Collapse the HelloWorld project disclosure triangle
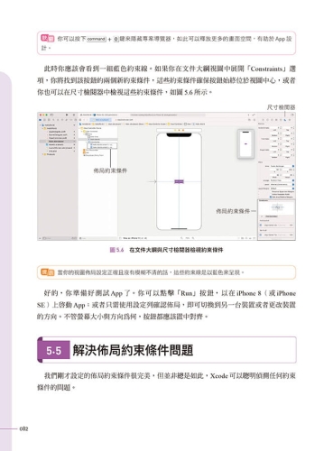Image resolution: width=333 pixels, height=451 pixels. click(41, 125)
